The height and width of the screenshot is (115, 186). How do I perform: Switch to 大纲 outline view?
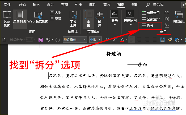pyautogui.click(x=56, y=12)
